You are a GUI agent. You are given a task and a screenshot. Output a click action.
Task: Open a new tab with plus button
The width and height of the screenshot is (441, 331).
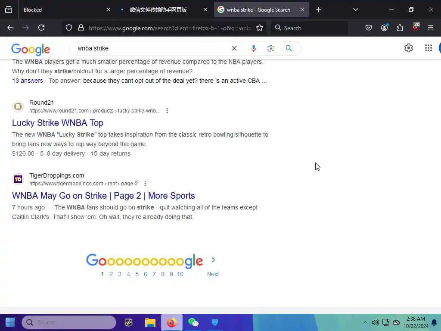click(318, 10)
